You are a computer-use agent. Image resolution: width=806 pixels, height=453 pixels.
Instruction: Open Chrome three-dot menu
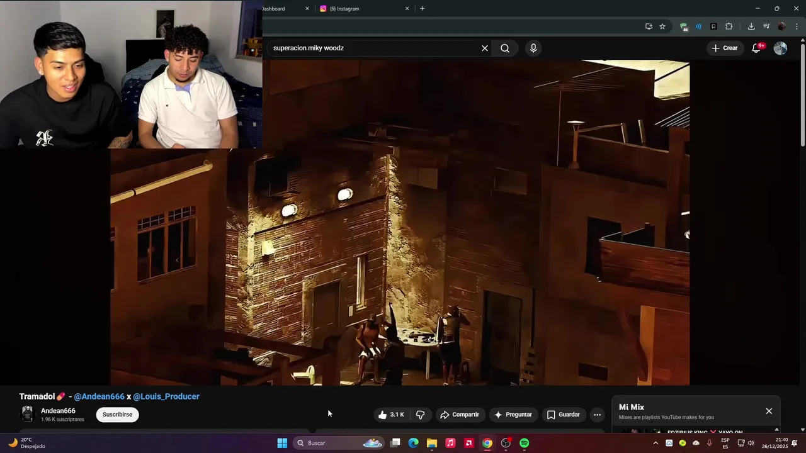(797, 26)
